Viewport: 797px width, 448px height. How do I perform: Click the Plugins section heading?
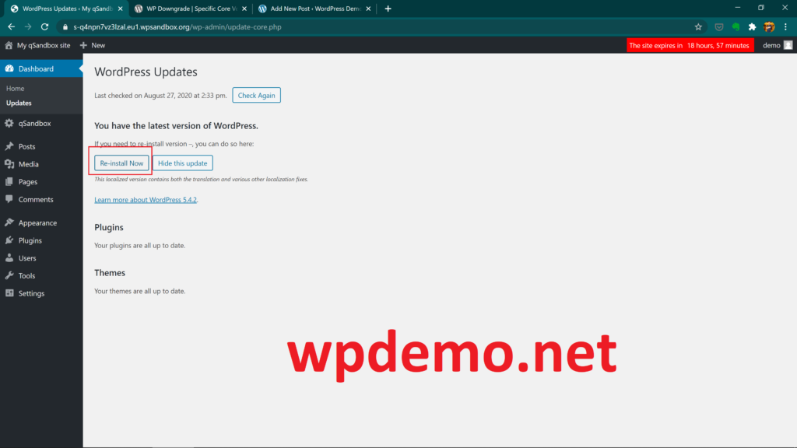point(109,227)
